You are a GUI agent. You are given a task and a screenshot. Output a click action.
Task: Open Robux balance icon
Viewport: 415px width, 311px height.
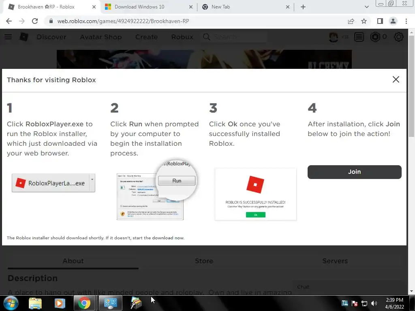375,37
